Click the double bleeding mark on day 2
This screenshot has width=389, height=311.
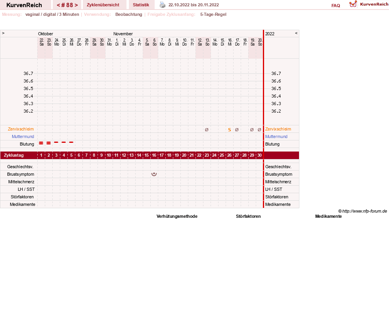point(49,143)
